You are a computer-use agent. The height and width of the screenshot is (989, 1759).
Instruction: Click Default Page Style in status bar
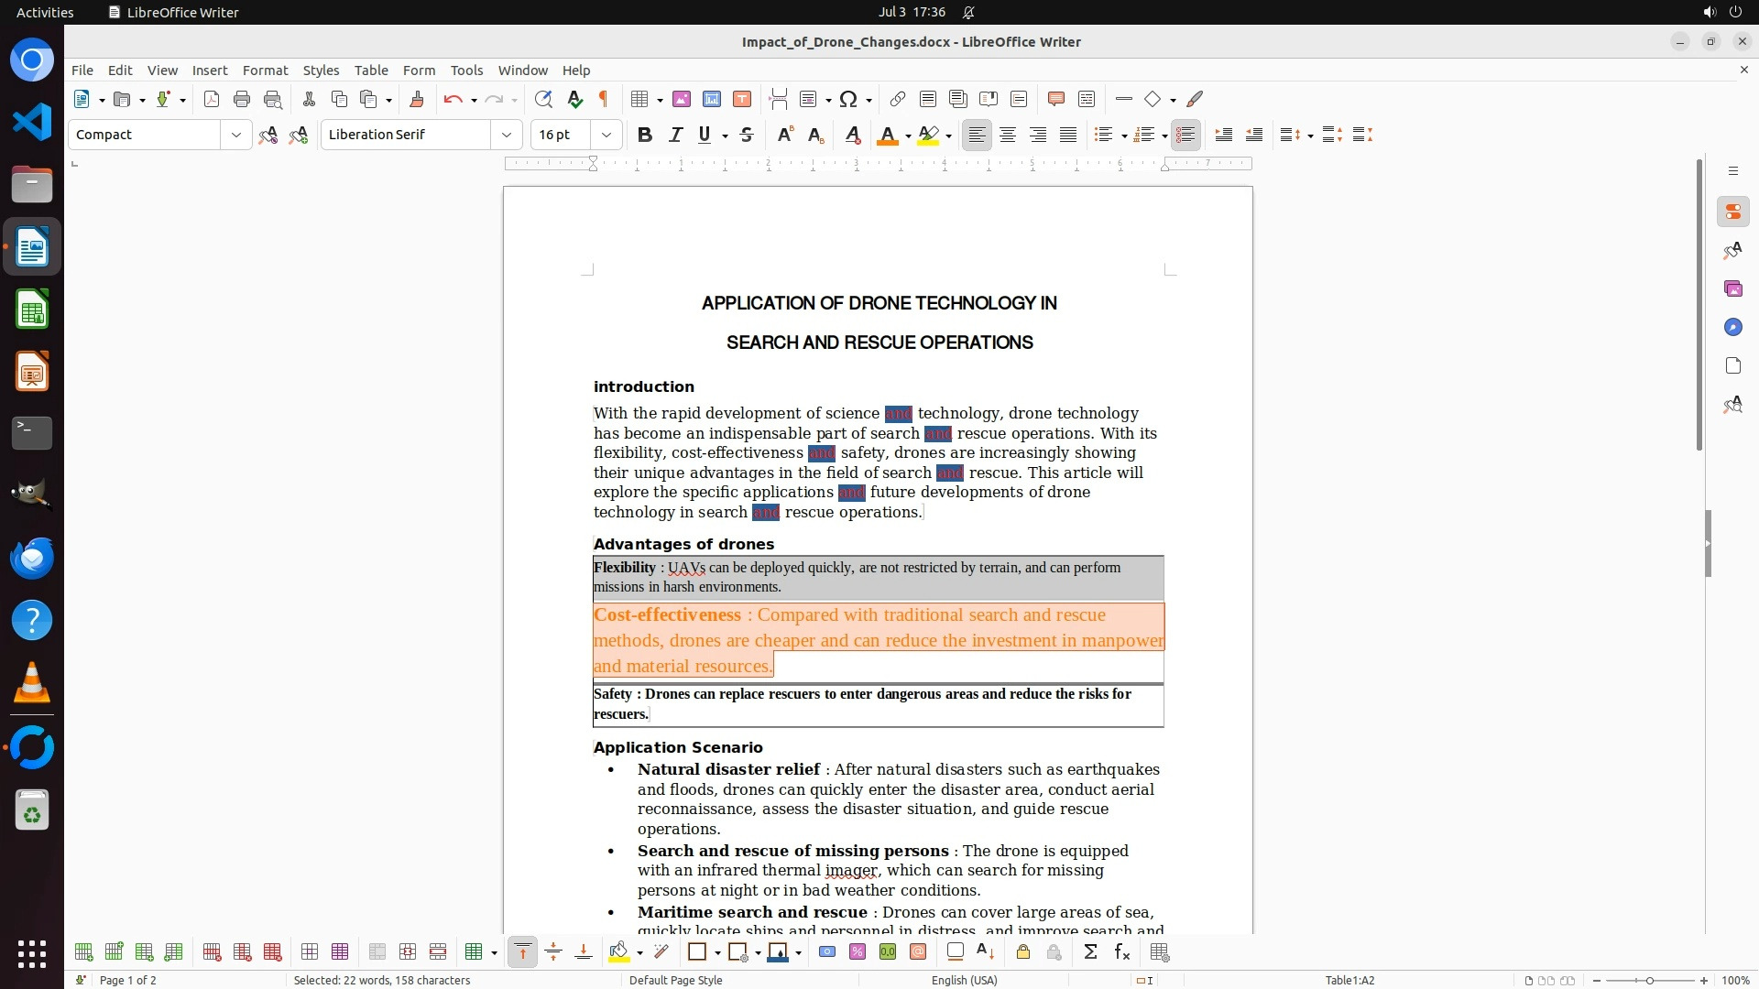click(x=676, y=980)
